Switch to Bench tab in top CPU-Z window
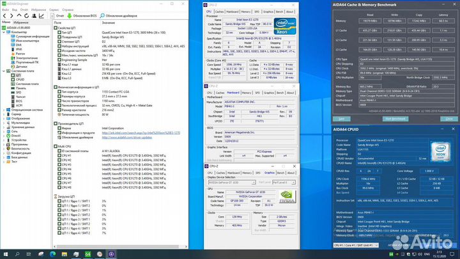 [x=280, y=12]
